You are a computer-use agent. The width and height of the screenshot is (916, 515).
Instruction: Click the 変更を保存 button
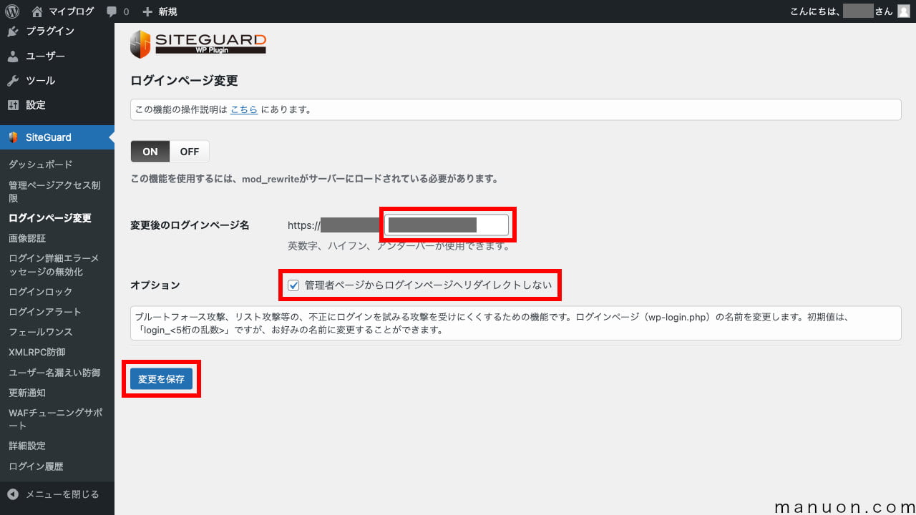coord(161,379)
